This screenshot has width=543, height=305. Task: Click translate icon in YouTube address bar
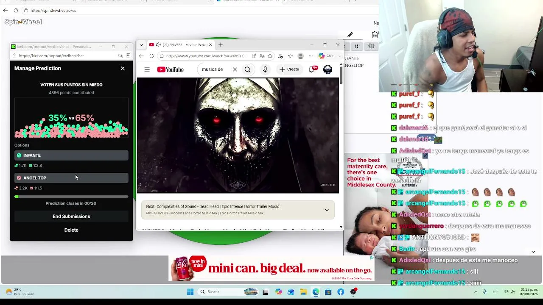coord(262,56)
